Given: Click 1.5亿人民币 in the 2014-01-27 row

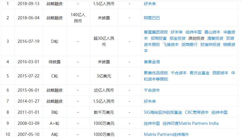Looking at the screenshot, I should (x=104, y=101).
